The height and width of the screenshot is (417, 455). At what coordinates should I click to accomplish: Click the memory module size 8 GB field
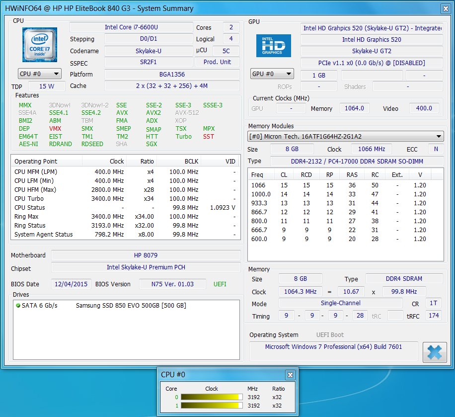pos(292,149)
